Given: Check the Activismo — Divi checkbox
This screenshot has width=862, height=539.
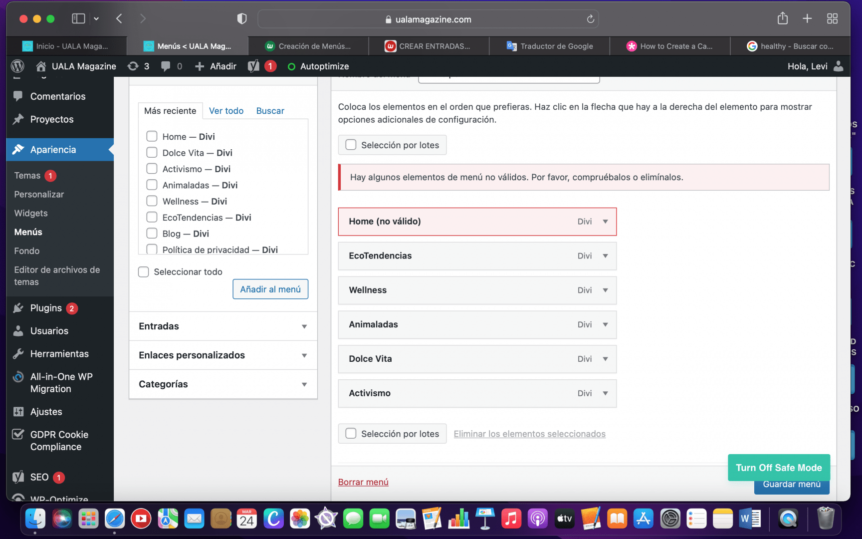Looking at the screenshot, I should (x=152, y=169).
